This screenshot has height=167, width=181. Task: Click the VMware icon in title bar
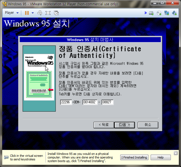click(x=4, y=4)
